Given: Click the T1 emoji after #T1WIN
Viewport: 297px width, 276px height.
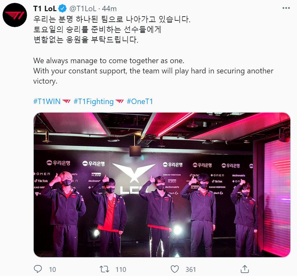Looking at the screenshot, I should coord(66,101).
